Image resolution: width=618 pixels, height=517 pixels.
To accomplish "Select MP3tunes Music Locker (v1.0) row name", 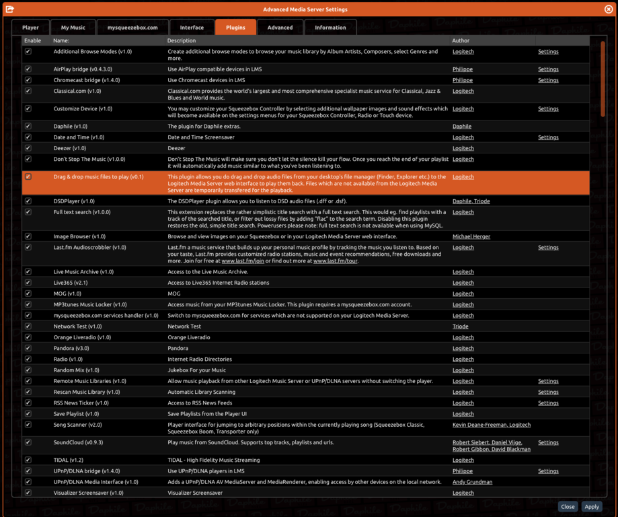I will (90, 305).
